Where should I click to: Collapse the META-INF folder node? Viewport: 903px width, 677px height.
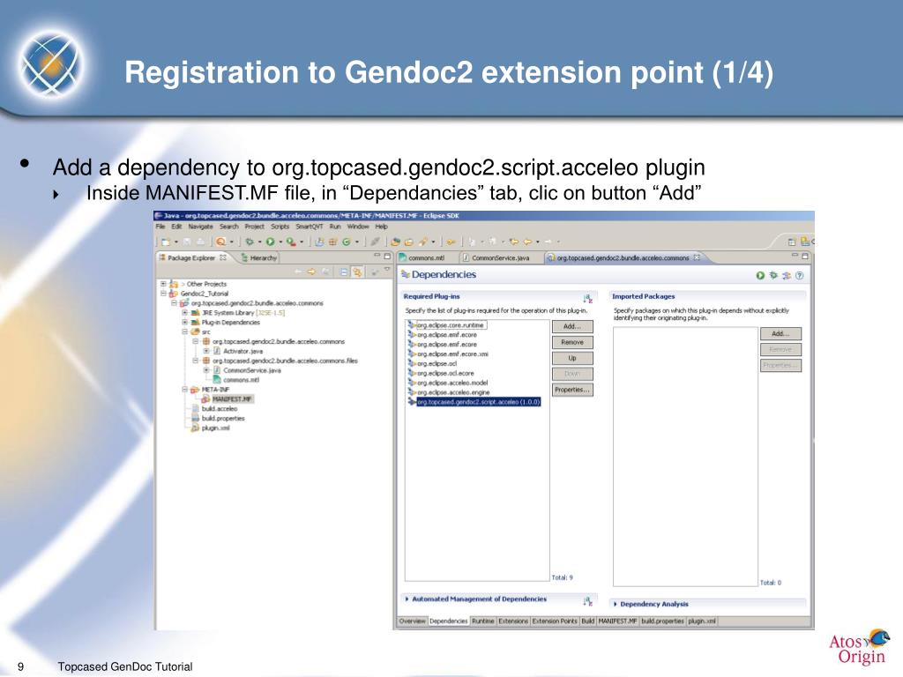click(x=185, y=389)
